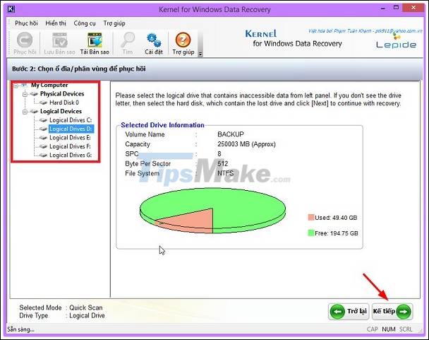Select Logical Drives G:
The width and height of the screenshot is (429, 340).
[x=71, y=156]
